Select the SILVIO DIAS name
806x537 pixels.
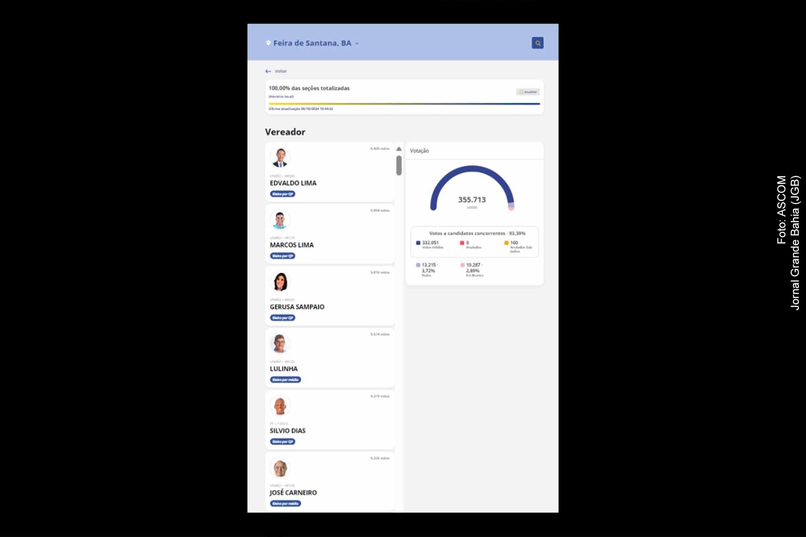(287, 431)
